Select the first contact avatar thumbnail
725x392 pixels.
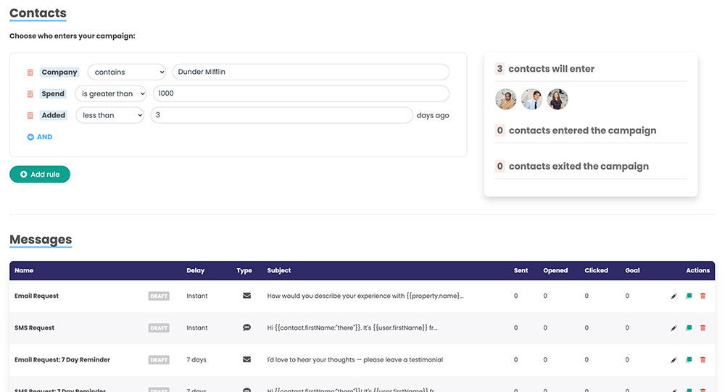(x=506, y=99)
